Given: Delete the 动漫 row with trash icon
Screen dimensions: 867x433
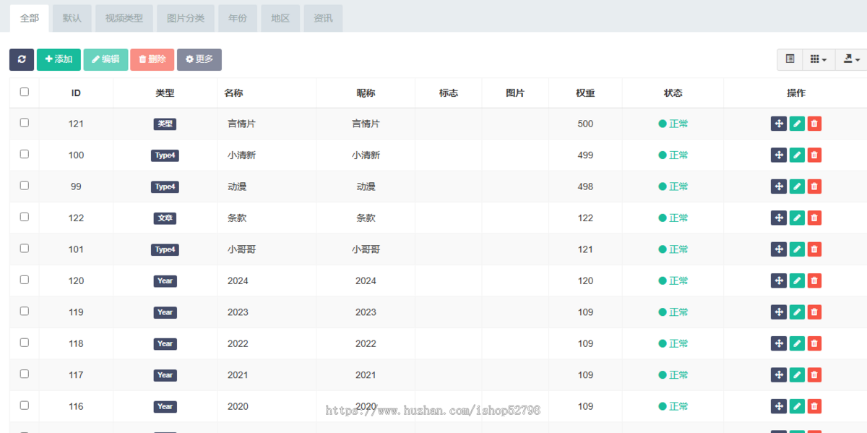Looking at the screenshot, I should (814, 187).
